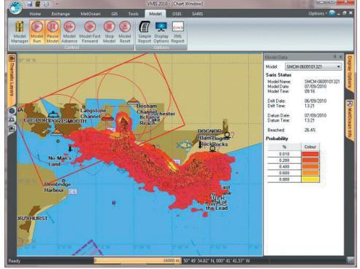Select the yellow 0.800 probability colour
The width and height of the screenshot is (360, 269).
(310, 179)
